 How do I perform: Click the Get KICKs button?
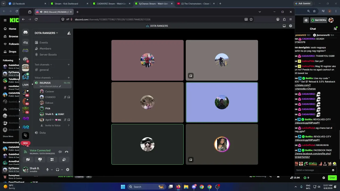pyautogui.click(x=318, y=20)
